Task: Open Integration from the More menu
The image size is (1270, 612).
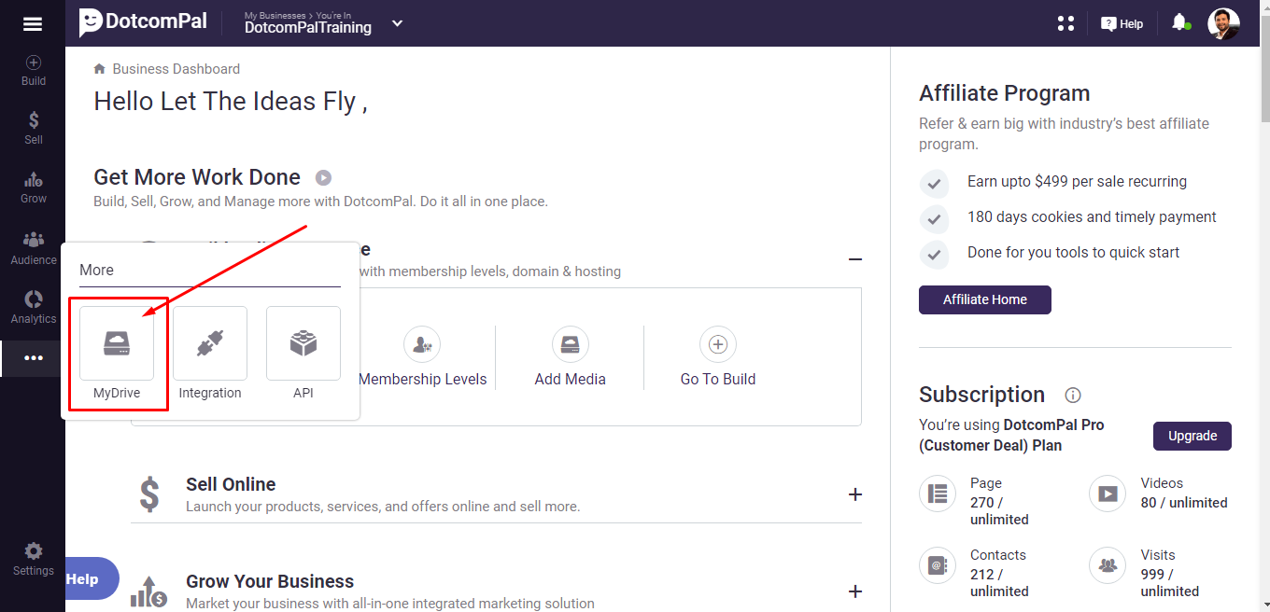Action: (210, 355)
